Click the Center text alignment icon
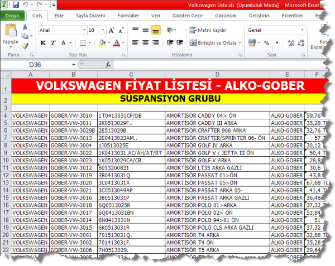Image resolution: width=335 pixels, height=266 pixels. [146, 43]
